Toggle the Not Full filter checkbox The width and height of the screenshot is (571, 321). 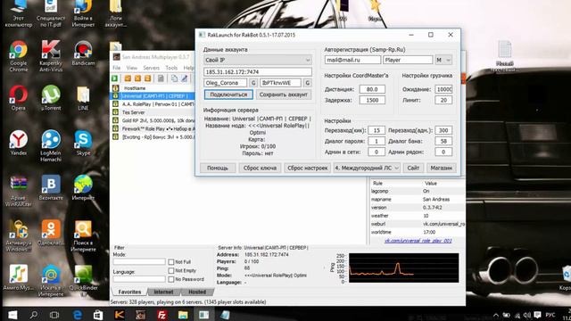(x=171, y=261)
